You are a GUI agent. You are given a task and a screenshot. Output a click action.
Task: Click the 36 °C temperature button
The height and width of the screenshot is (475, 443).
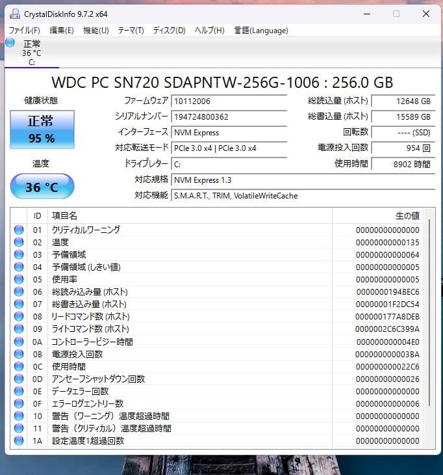click(42, 186)
